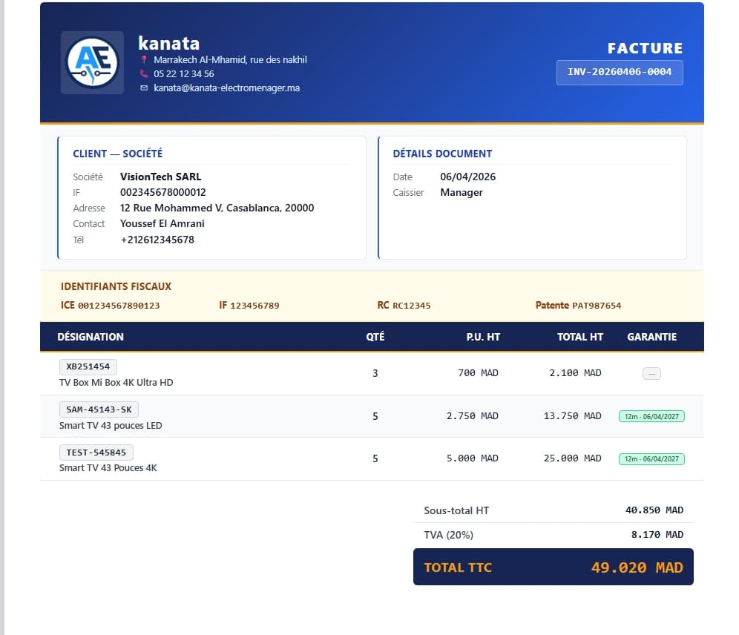Screen dimensions: 739x635
Task: Select the XB251454 product code badge
Action: tap(88, 366)
